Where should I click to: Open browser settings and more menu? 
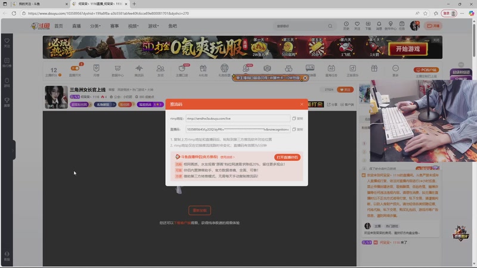[x=462, y=13]
